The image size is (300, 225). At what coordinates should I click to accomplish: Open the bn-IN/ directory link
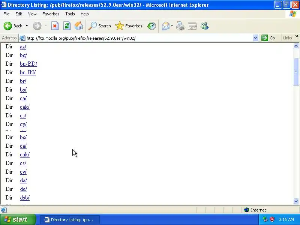28,72
